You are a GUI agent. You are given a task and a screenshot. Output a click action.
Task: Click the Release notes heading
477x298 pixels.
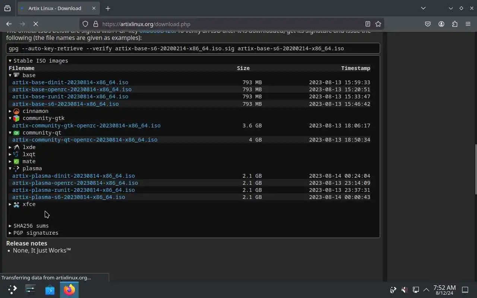coord(26,243)
